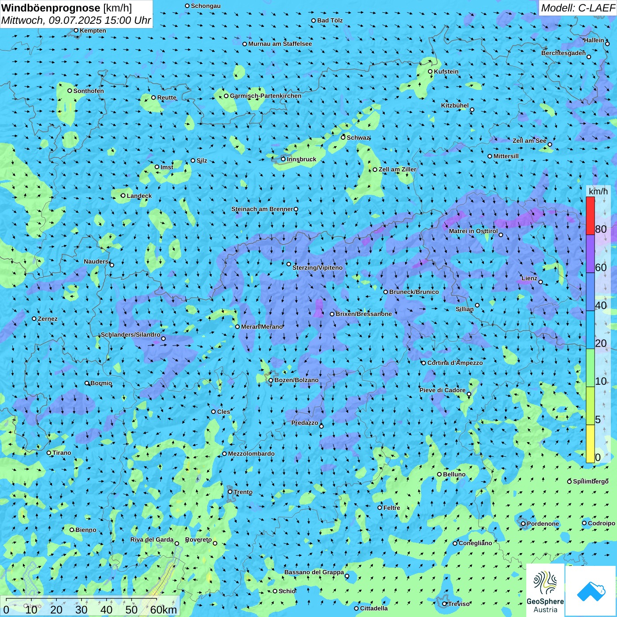Click the 'Zell am Ziller' label
Screen dimensions: 617x617
[397, 169]
